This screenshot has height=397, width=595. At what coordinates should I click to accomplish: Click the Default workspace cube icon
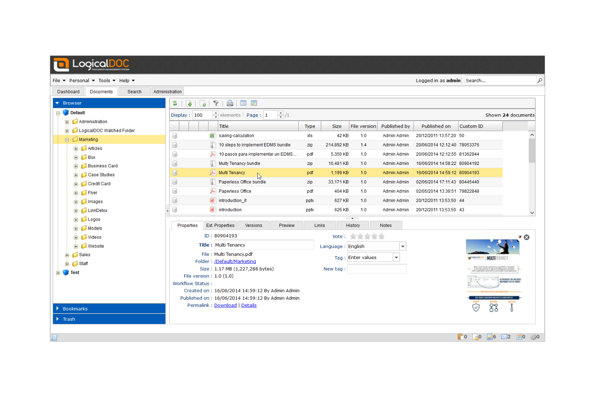coord(66,113)
